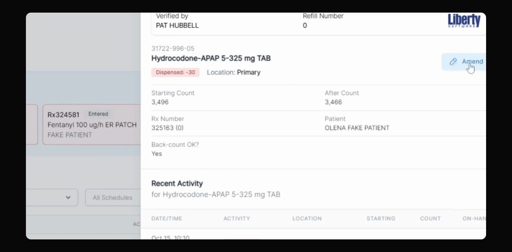Click the Hydrocodone-APAP 5-325 mg TAB title
The image size is (512, 252).
[211, 58]
